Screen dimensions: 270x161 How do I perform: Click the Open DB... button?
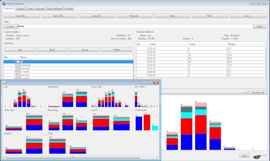point(97,16)
